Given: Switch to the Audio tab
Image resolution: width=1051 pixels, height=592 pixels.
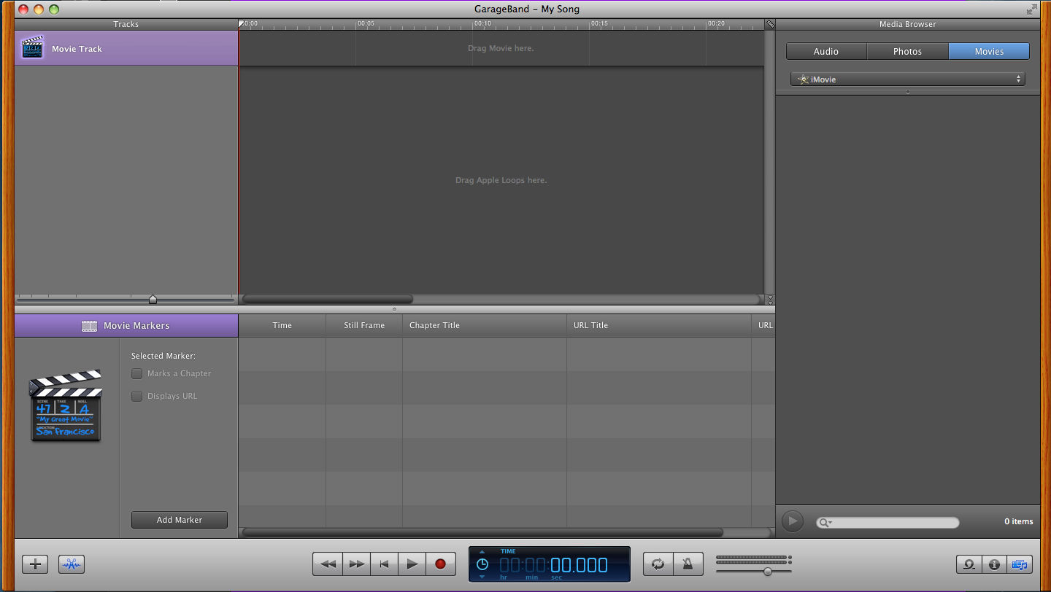Looking at the screenshot, I should 826,51.
